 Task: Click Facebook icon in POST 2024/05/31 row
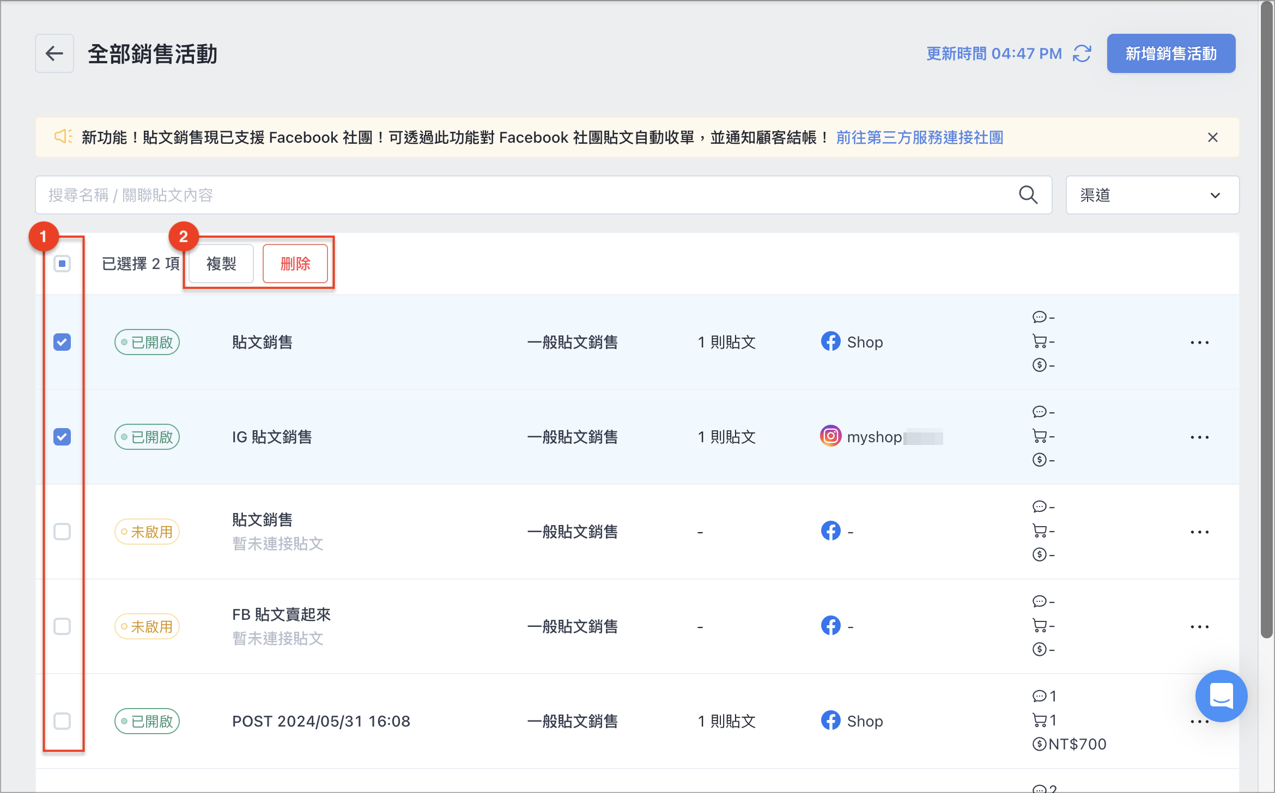pos(830,721)
